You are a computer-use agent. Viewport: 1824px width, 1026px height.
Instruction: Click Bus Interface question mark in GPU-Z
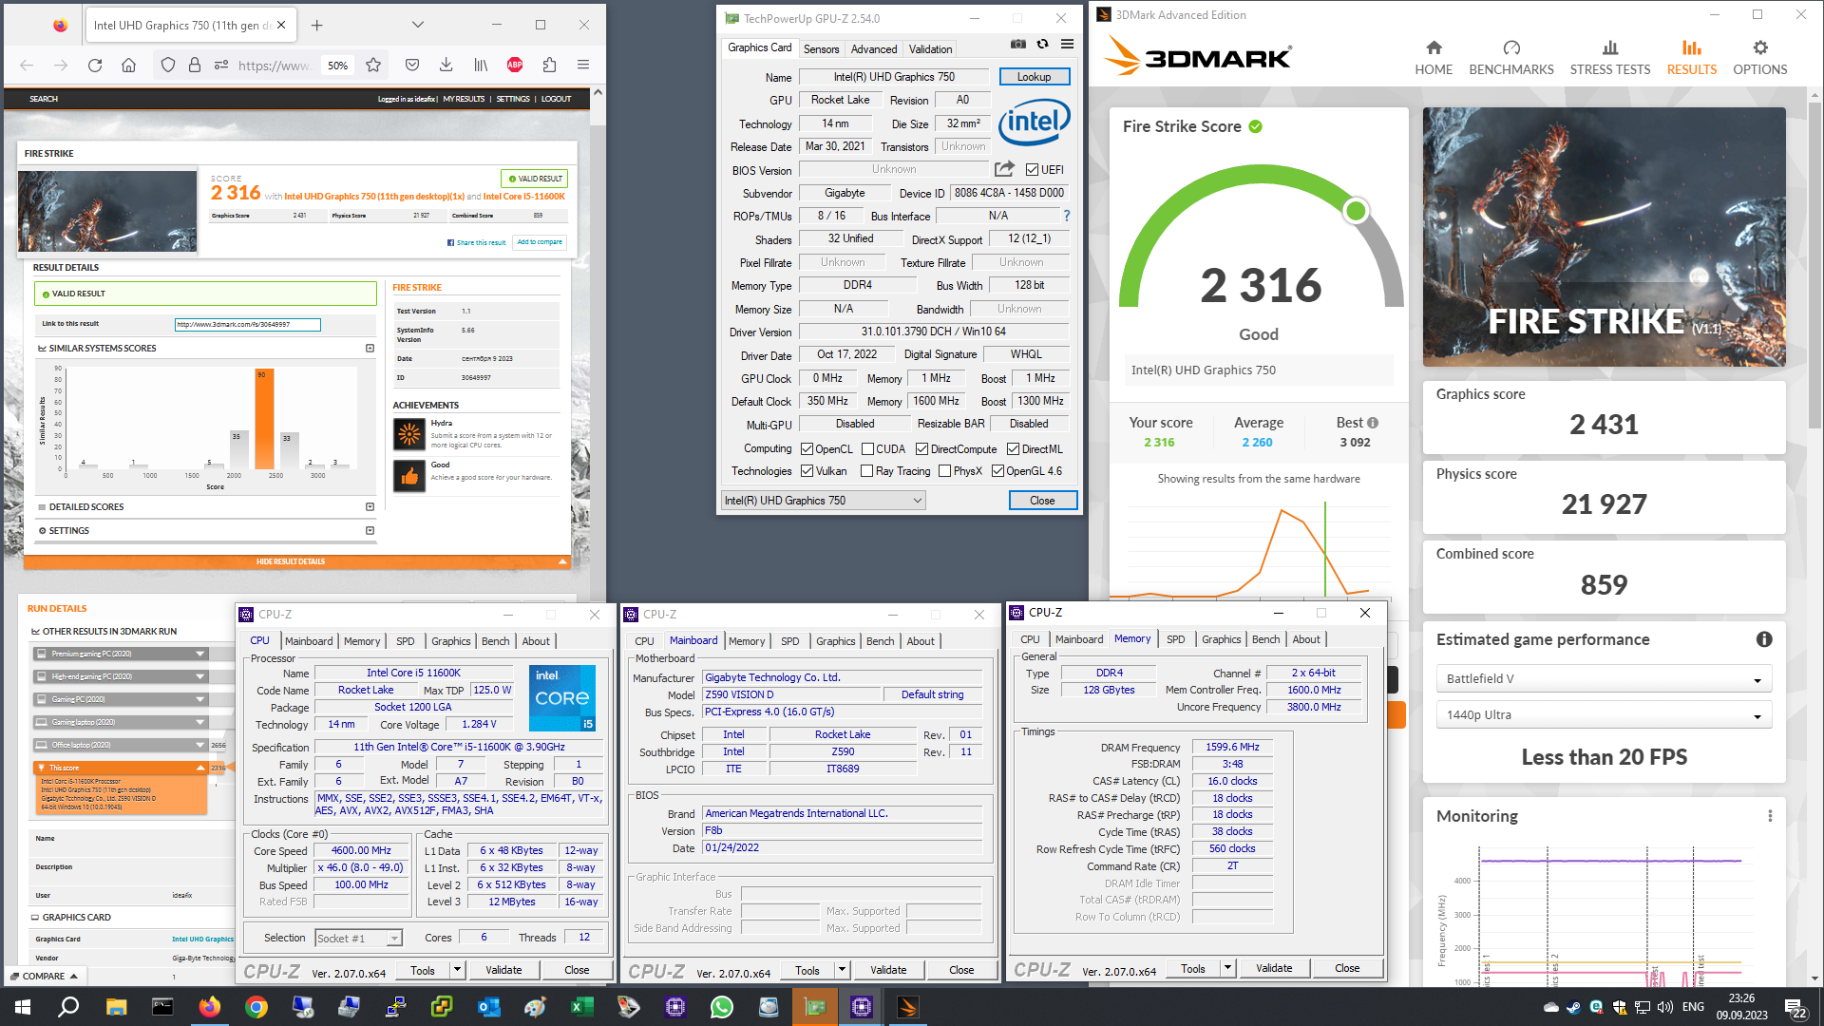pyautogui.click(x=1067, y=216)
